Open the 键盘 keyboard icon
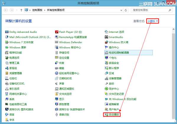The image size is (177, 124). [x=57, y=68]
